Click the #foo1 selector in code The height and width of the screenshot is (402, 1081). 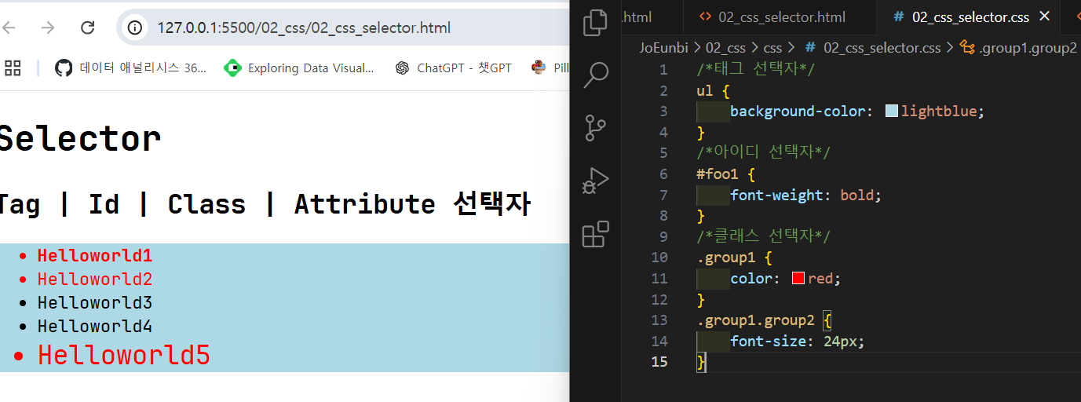718,174
